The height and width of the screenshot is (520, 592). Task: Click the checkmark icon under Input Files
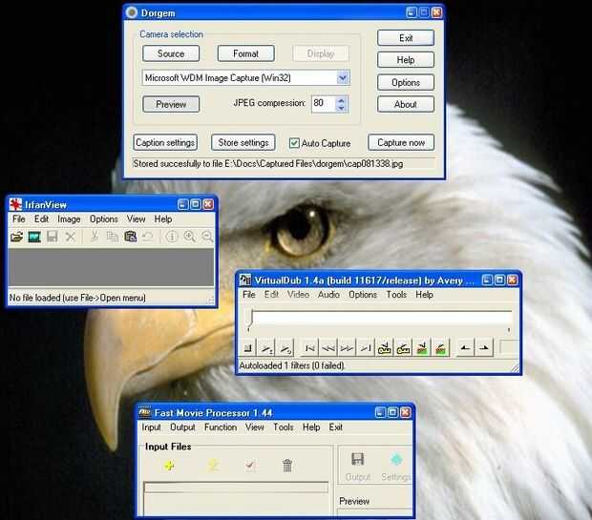click(249, 466)
